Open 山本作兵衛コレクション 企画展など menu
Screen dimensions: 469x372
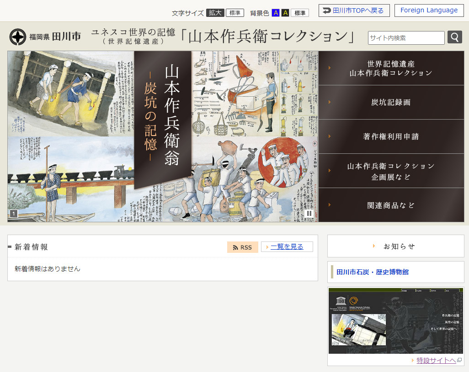(x=391, y=171)
